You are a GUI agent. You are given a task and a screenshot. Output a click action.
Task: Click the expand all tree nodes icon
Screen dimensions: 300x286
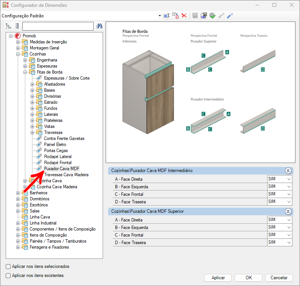point(8,26)
